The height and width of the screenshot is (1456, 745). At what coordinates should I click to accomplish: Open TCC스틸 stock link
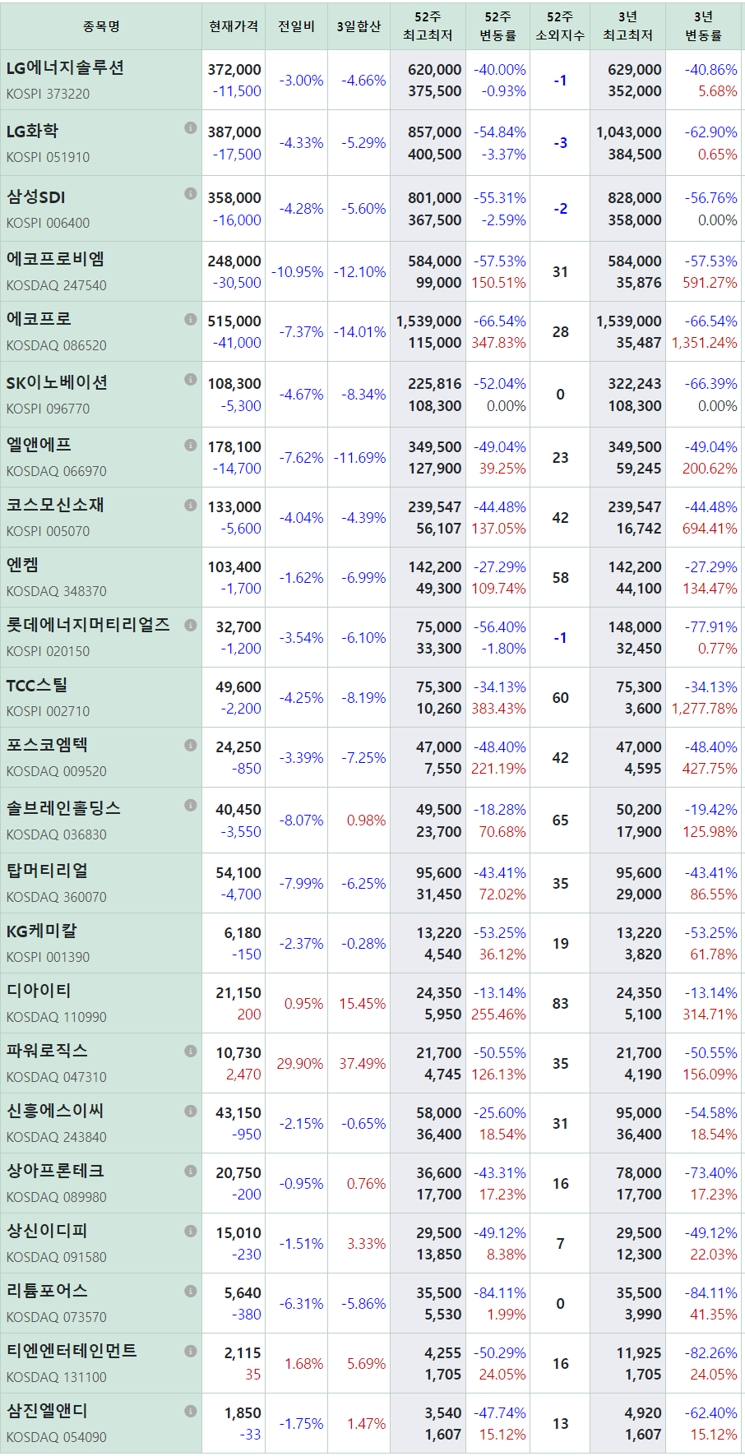point(37,685)
